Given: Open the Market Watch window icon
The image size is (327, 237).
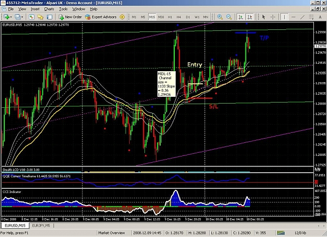Looking at the screenshot, I should [x=31, y=17].
